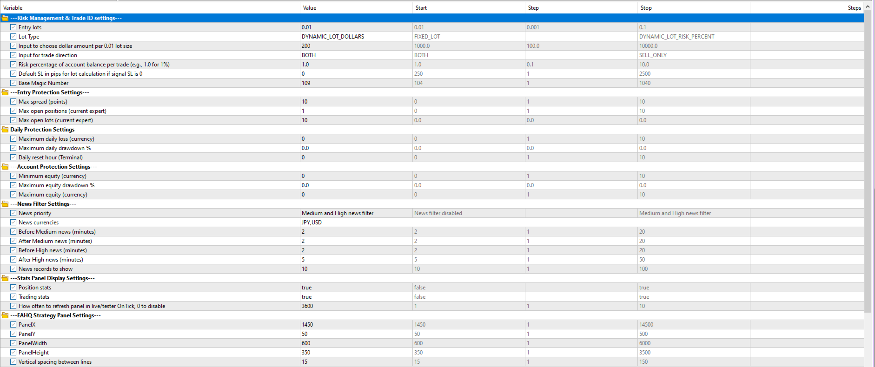Select the PanelY row label
The height and width of the screenshot is (367, 875).
(27, 334)
